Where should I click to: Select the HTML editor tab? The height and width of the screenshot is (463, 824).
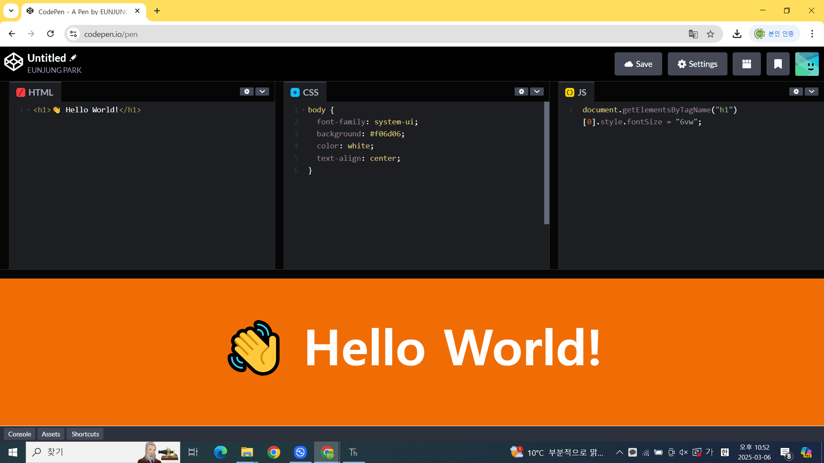point(35,92)
